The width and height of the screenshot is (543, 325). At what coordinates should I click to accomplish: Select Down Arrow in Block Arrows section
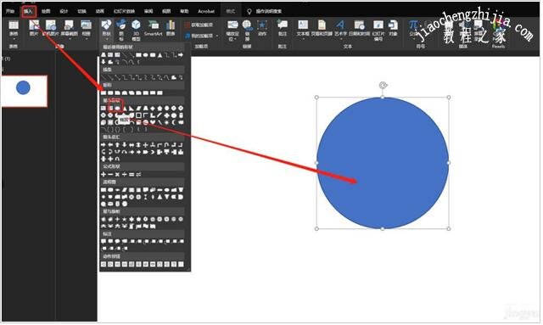click(x=125, y=145)
